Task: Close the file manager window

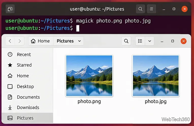Action: [184, 41]
